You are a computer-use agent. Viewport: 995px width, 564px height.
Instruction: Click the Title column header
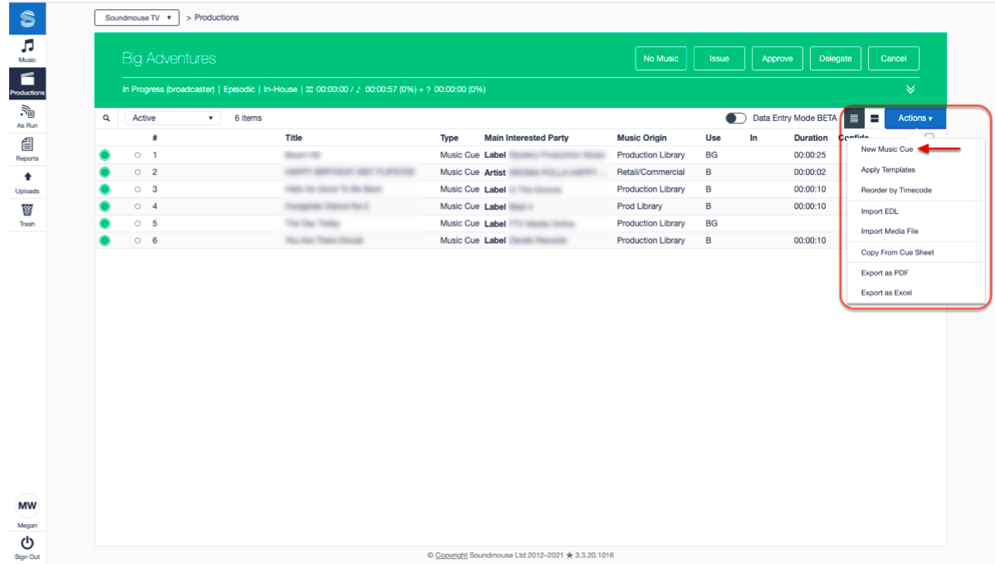pos(293,138)
